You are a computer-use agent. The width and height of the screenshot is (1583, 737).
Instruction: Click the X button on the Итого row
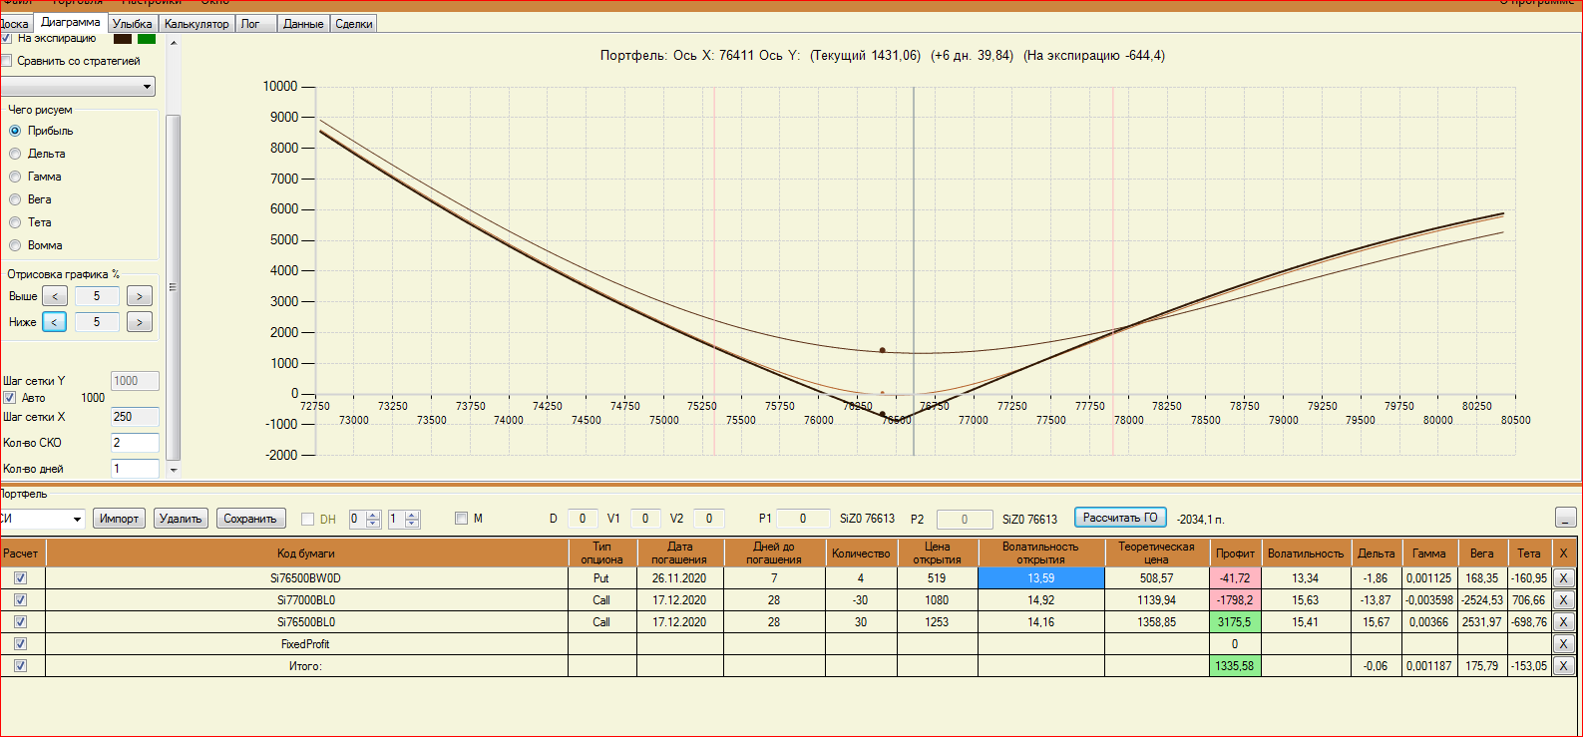click(1563, 666)
